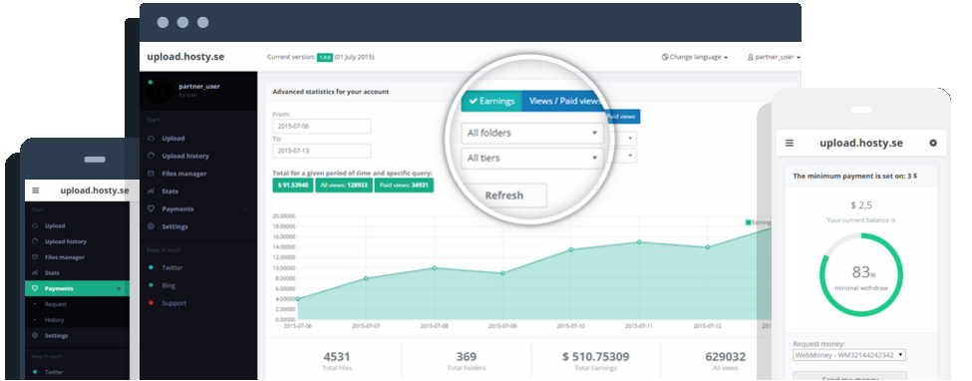This screenshot has width=972, height=381.
Task: Click the Refresh button
Action: [504, 195]
